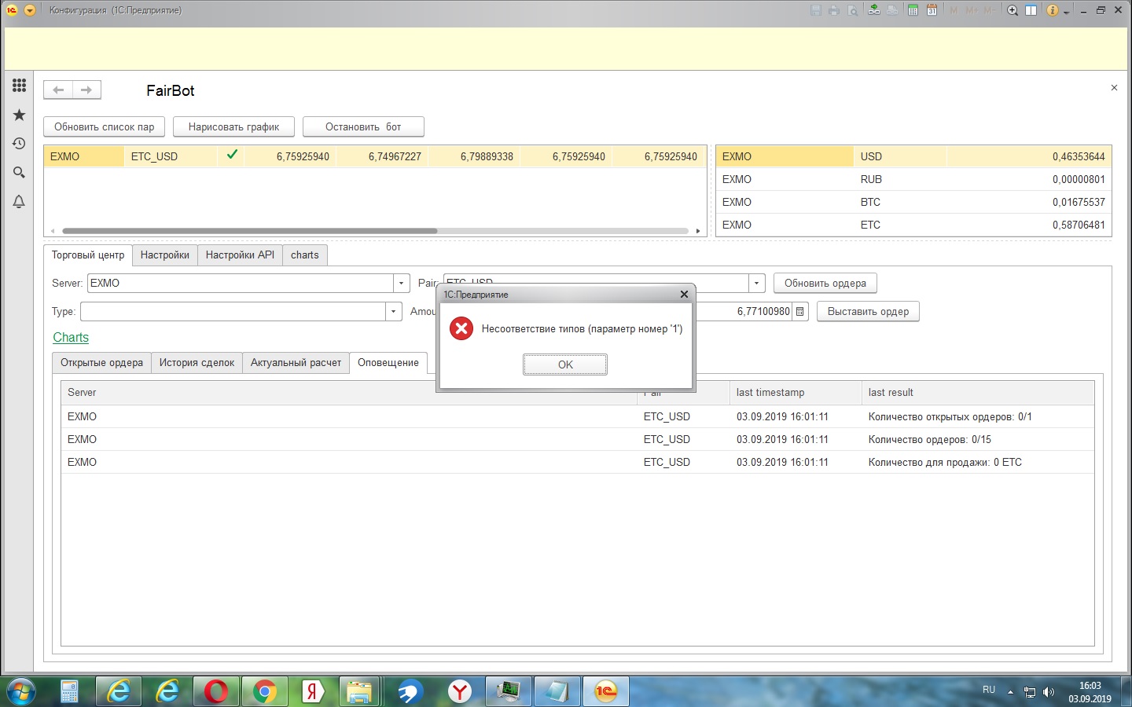The height and width of the screenshot is (707, 1132).
Task: Toggle the panel layout toolbar icon
Action: click(1031, 10)
